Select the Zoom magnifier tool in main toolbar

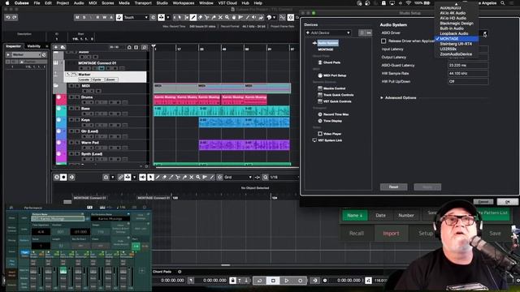[227, 17]
